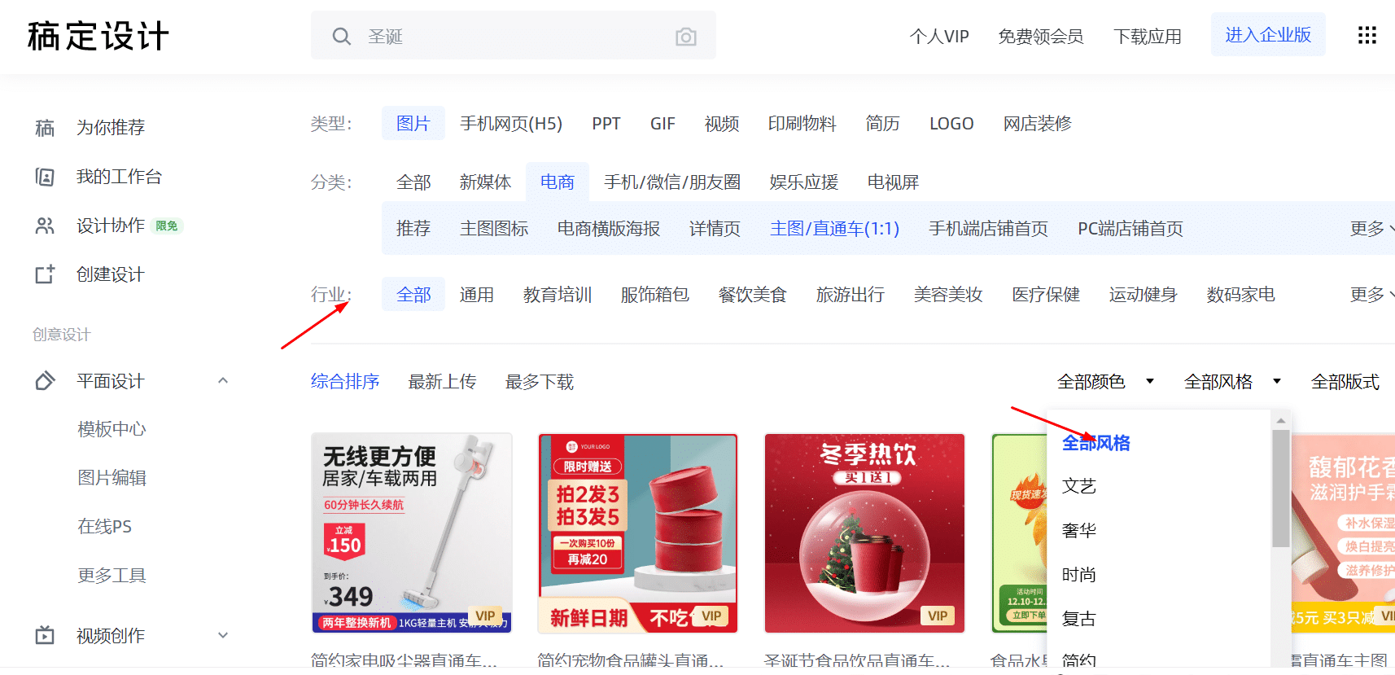
Task: Choose 娱乐应援 category
Action: 804,182
